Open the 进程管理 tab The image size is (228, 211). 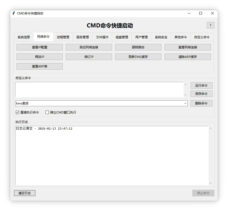tap(63, 37)
